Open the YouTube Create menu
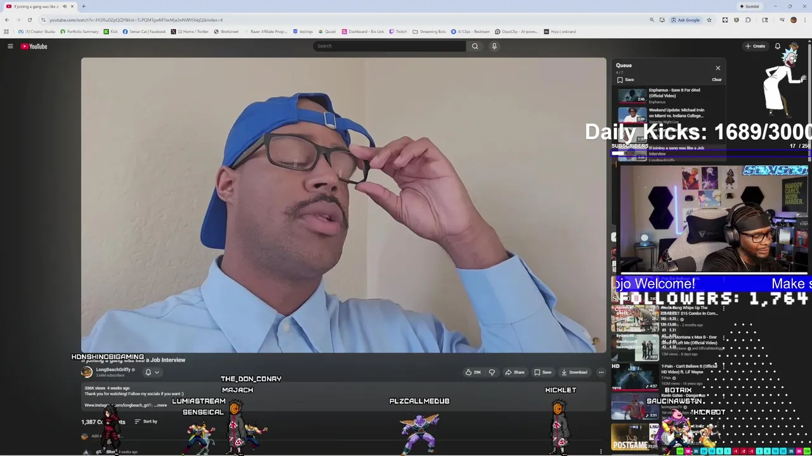Image resolution: width=812 pixels, height=456 pixels. click(755, 46)
